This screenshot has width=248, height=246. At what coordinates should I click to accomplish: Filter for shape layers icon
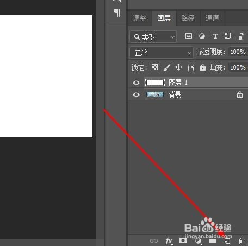tap(228, 36)
